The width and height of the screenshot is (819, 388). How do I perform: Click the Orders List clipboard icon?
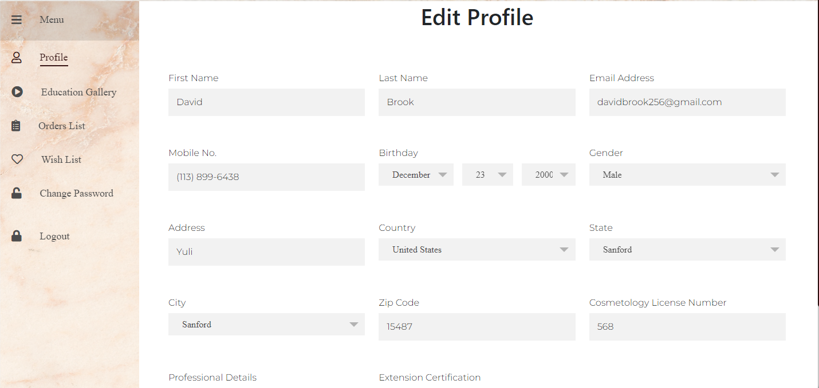16,126
